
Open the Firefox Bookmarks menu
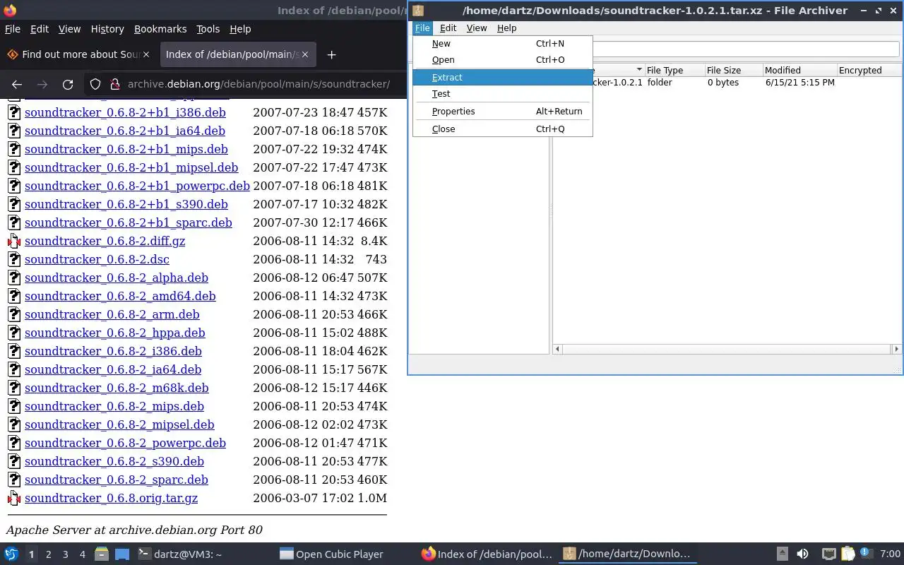(x=160, y=29)
